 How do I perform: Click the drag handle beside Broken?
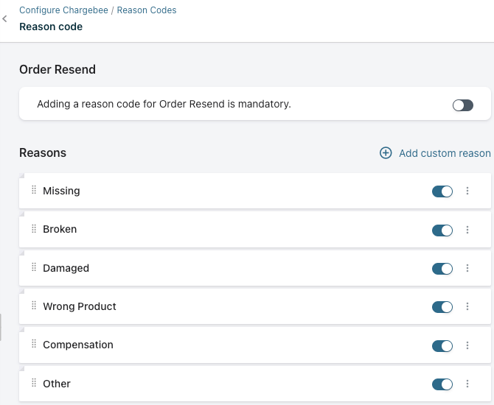pos(34,229)
